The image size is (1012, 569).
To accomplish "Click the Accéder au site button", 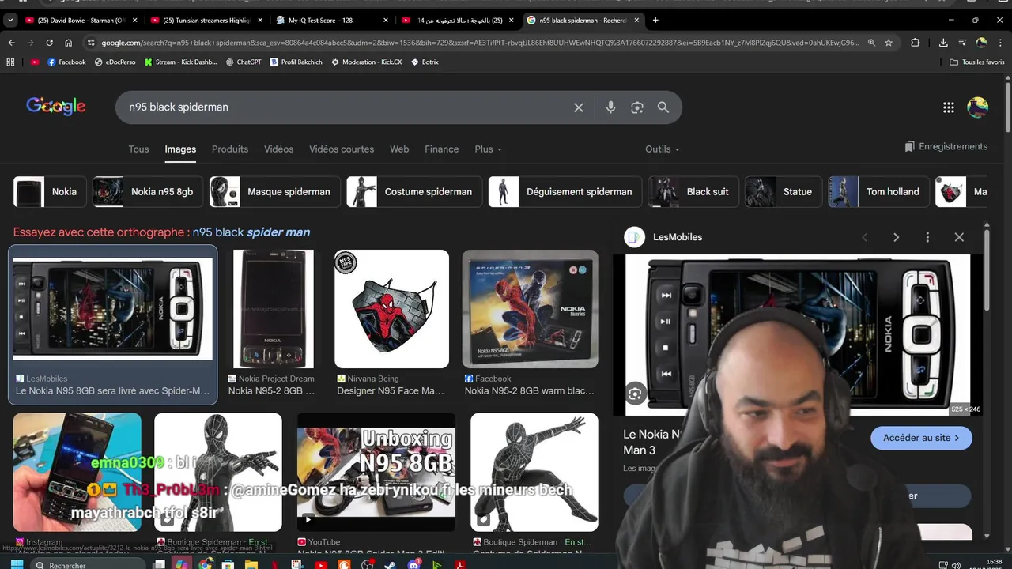I will tap(921, 438).
